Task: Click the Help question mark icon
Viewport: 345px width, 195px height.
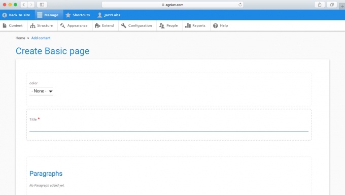Action: (x=216, y=25)
